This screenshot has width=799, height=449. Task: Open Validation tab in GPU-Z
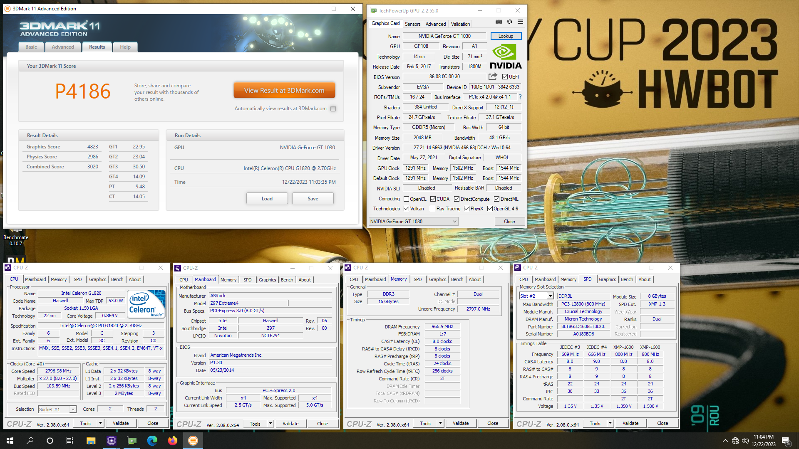[x=460, y=24]
